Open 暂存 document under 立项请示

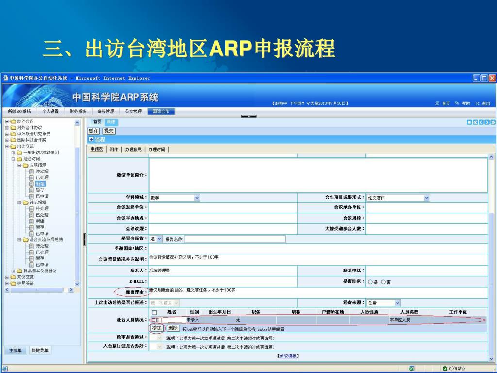[x=40, y=190]
